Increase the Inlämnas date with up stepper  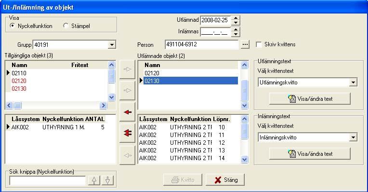coord(236,29)
